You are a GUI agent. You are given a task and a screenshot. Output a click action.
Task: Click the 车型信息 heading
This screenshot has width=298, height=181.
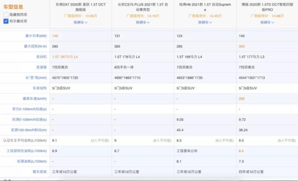[13, 7]
